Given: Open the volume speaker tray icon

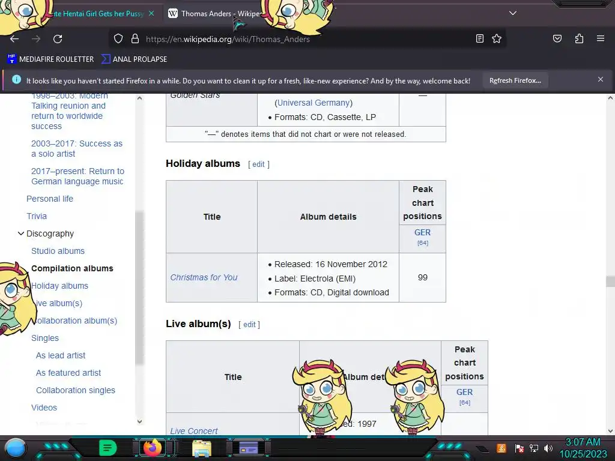Looking at the screenshot, I should point(548,448).
